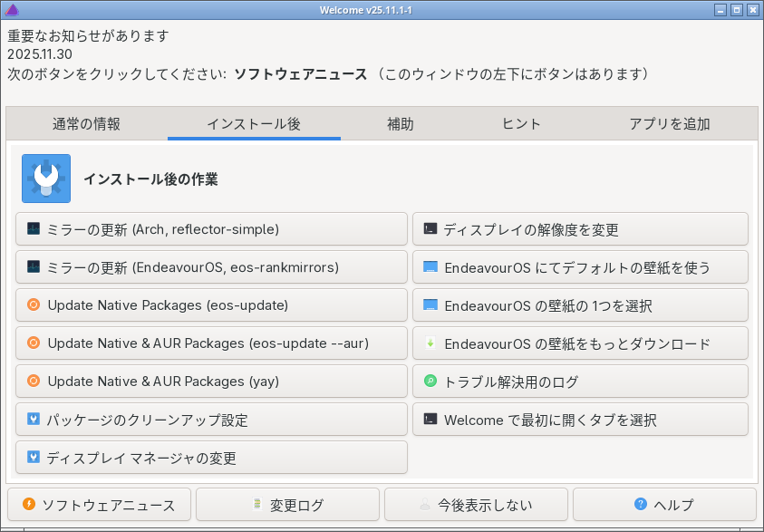The width and height of the screenshot is (764, 532).
Task: Click the orange icon beside eos-update --aur
Action: 34,343
